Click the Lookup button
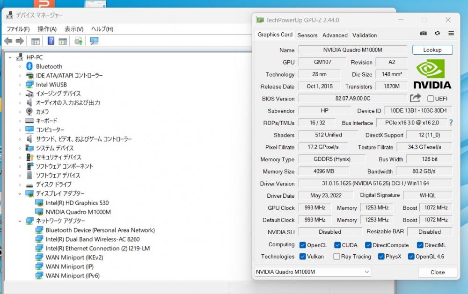 click(432, 50)
